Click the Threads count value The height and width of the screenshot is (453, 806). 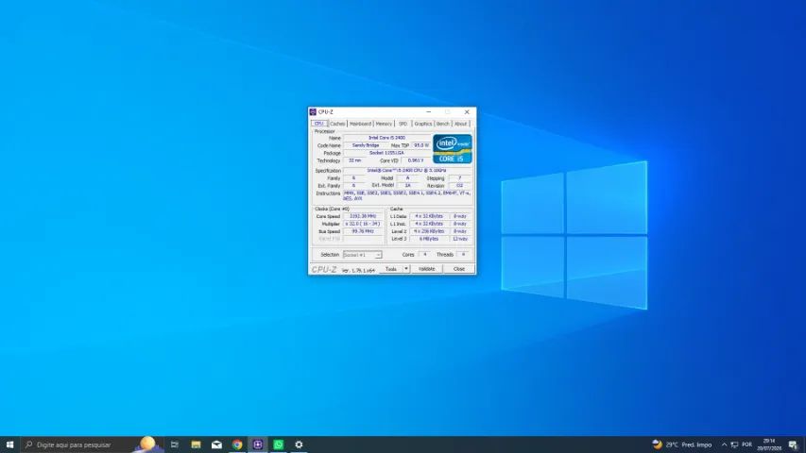click(463, 254)
